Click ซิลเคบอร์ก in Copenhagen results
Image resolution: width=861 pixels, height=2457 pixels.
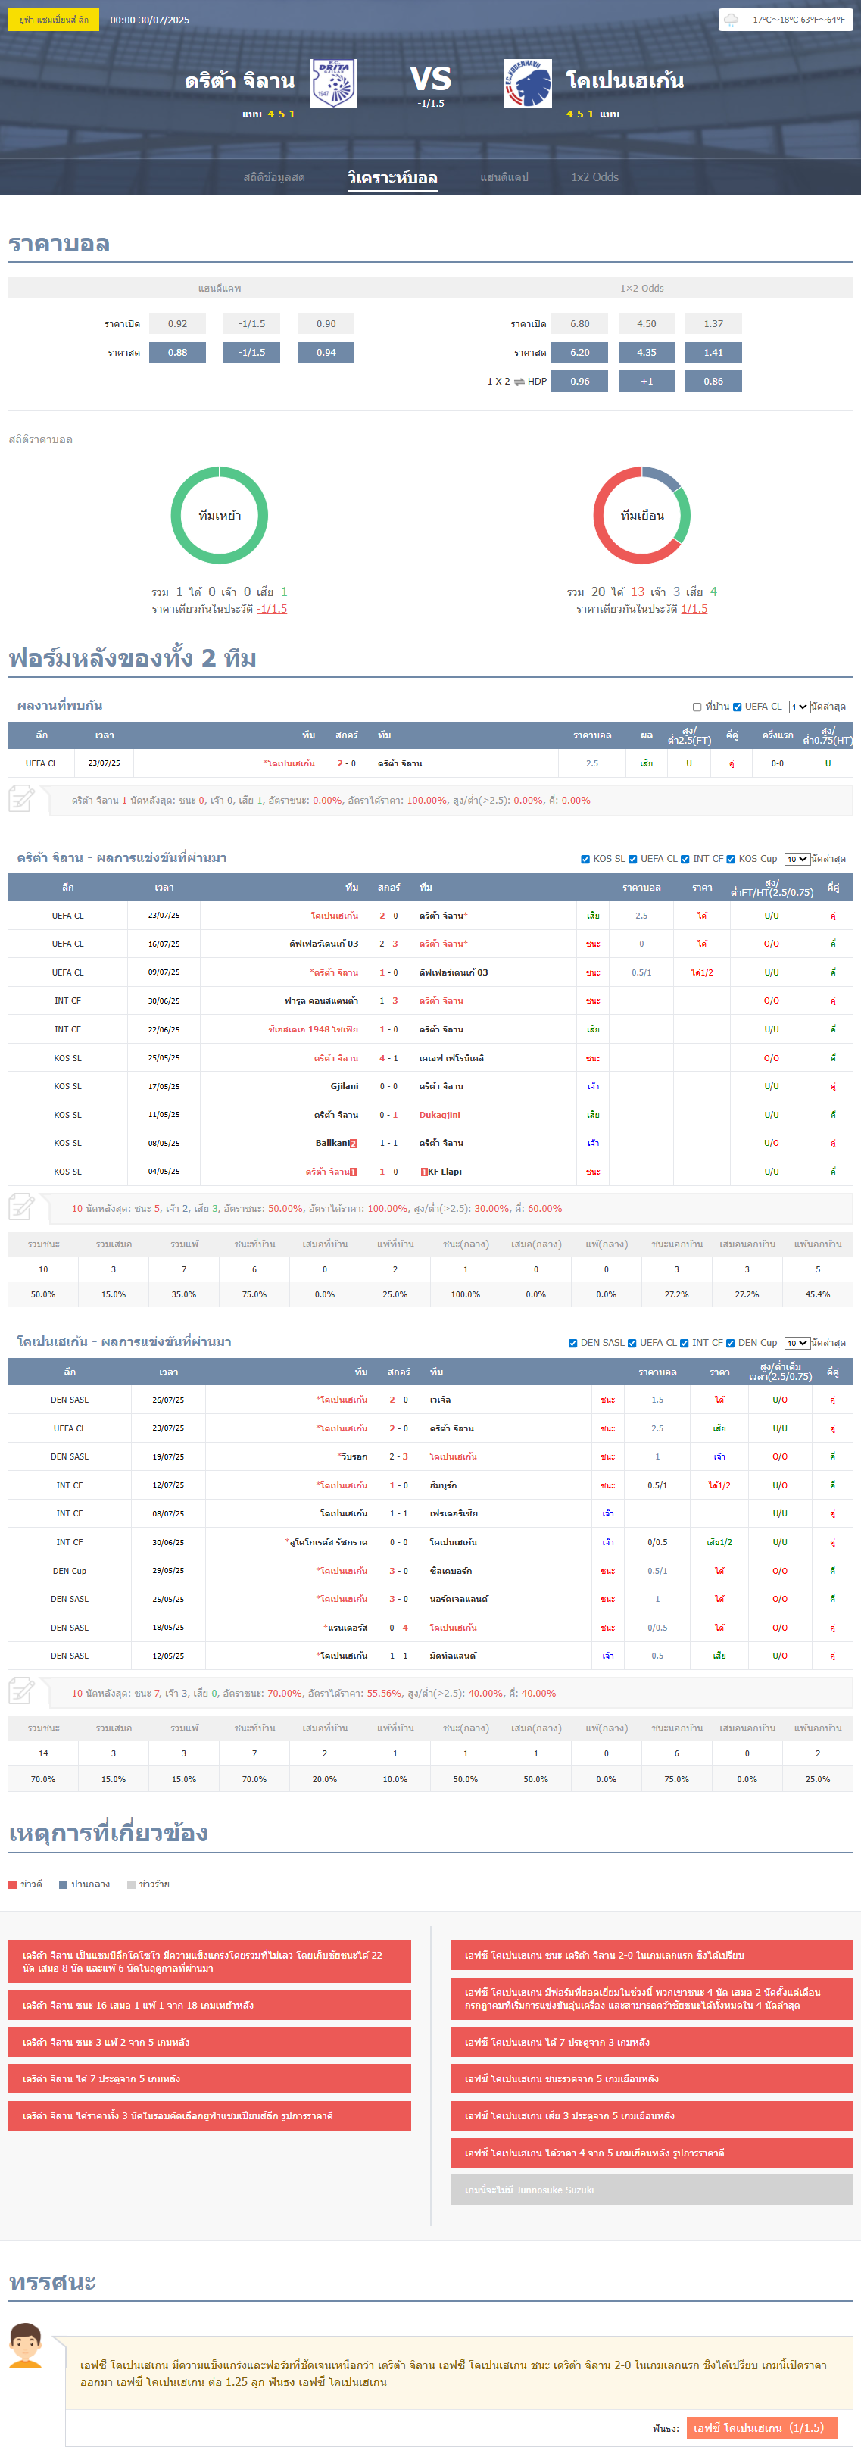pyautogui.click(x=451, y=1571)
